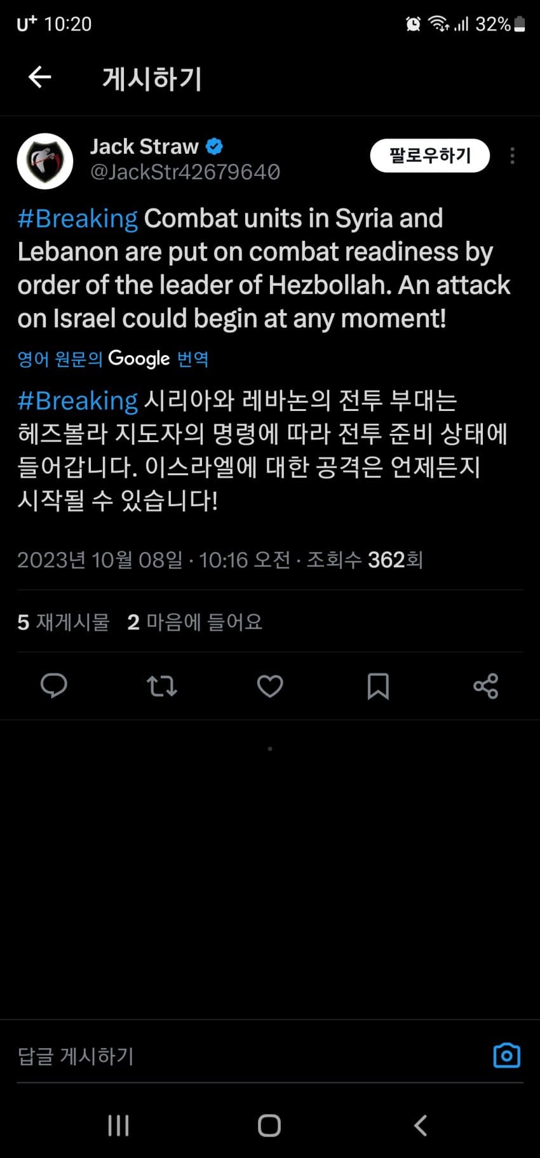Open Jack Straw's profile picture

point(44,161)
